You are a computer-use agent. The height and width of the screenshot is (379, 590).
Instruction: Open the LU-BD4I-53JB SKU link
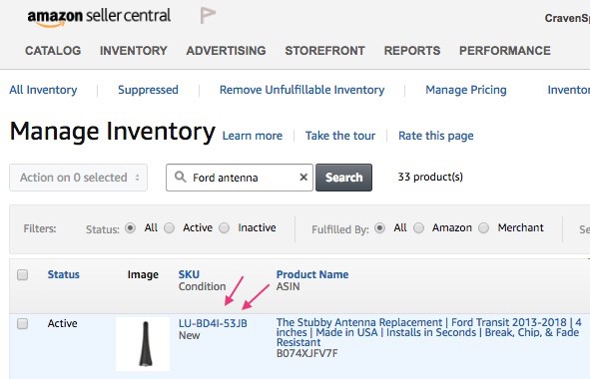213,323
